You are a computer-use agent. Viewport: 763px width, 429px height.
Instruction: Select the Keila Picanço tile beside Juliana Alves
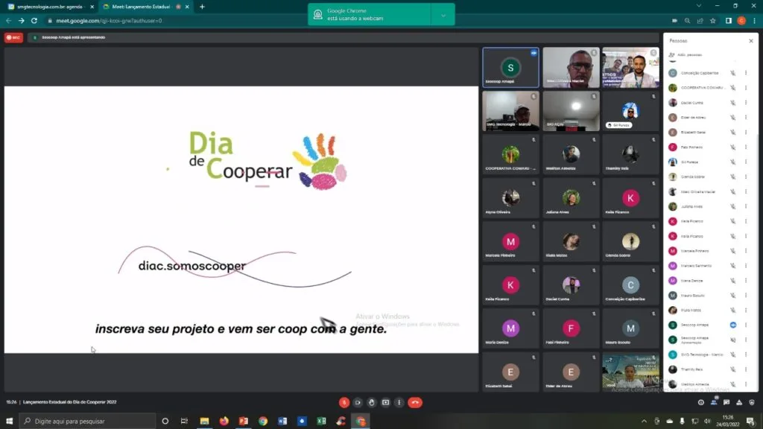[630, 198]
